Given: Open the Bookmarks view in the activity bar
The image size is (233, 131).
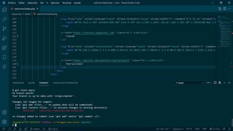Looking at the screenshot, I should pyautogui.click(x=4, y=57).
